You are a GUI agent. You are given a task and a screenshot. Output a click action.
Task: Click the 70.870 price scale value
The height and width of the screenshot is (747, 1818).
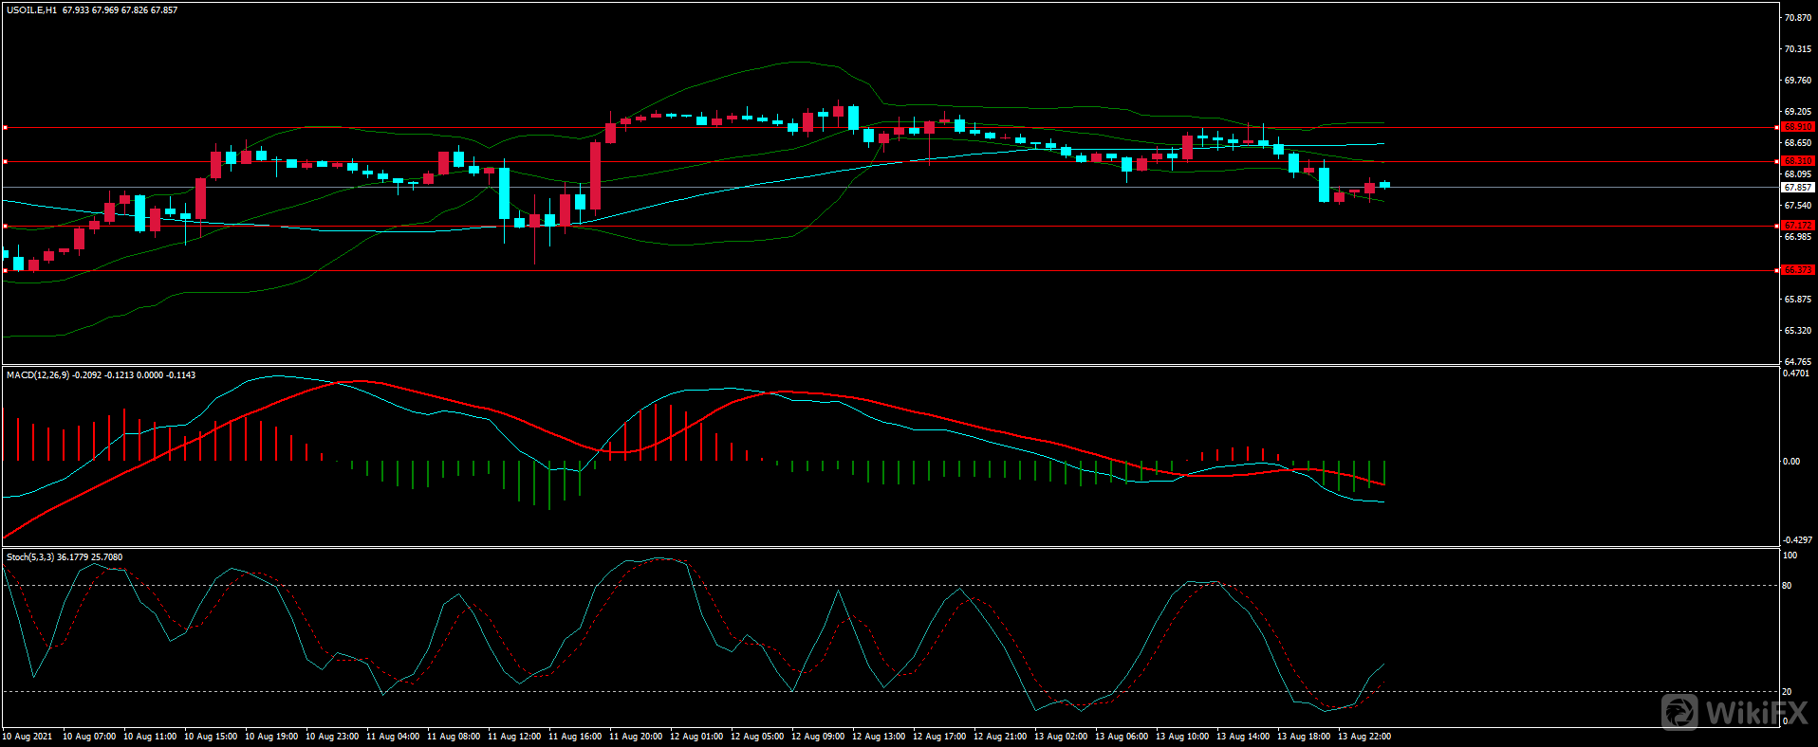coord(1797,18)
